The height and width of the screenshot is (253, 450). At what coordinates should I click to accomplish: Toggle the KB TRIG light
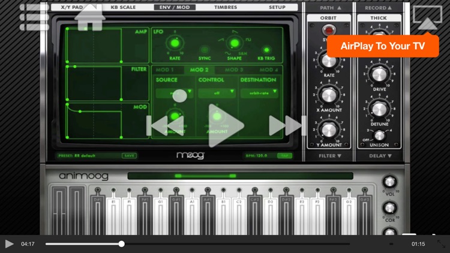(266, 50)
